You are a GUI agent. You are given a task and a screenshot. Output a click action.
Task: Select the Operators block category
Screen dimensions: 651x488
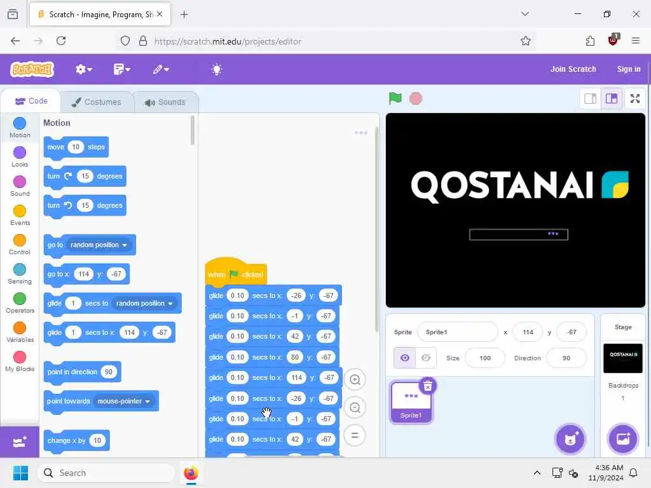[20, 303]
